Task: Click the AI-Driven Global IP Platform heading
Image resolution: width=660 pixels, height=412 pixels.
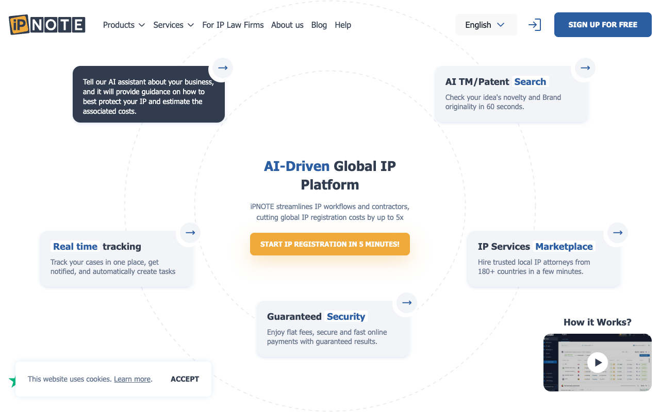Action: coord(330,175)
